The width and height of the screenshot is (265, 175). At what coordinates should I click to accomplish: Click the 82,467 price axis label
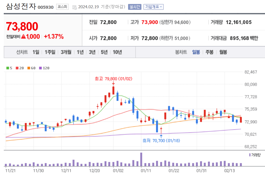[251, 72]
